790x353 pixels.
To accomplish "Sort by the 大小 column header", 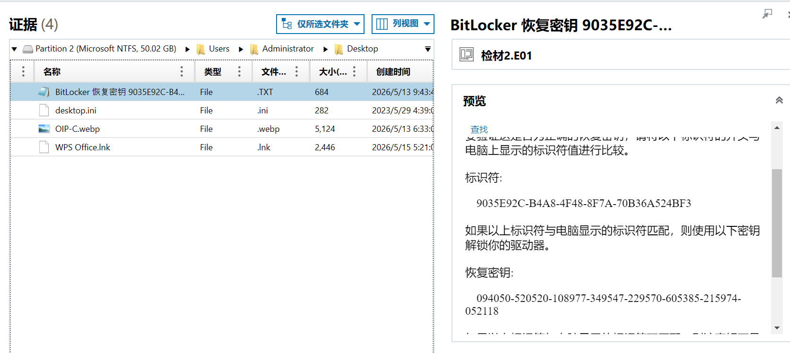I will click(x=333, y=72).
